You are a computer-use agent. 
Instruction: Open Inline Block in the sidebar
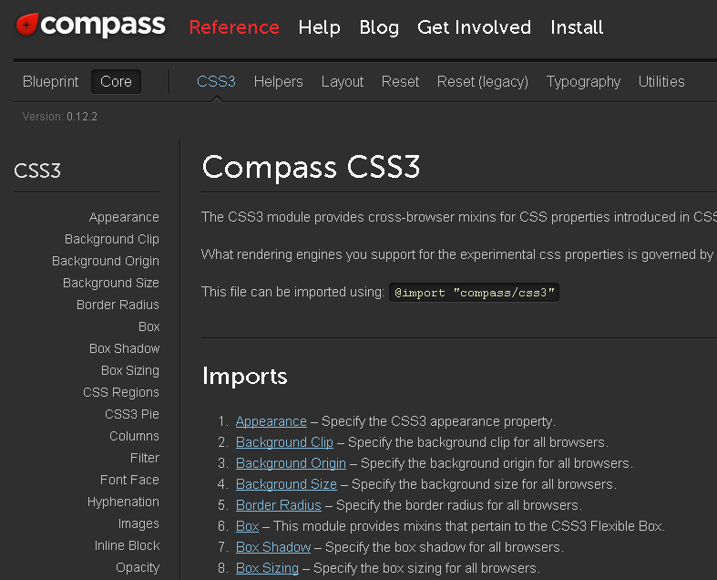point(128,545)
